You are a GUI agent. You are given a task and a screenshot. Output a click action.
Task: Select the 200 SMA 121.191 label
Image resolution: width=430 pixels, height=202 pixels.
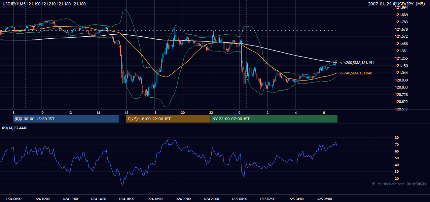(x=357, y=63)
